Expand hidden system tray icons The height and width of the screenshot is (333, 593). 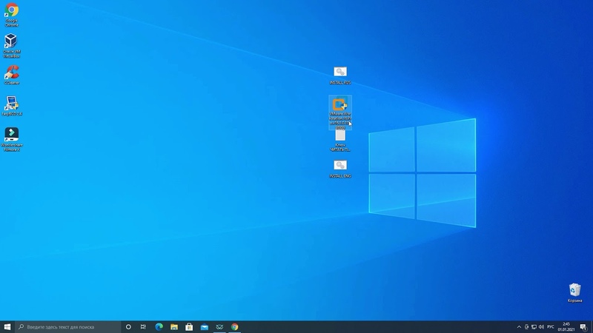519,327
